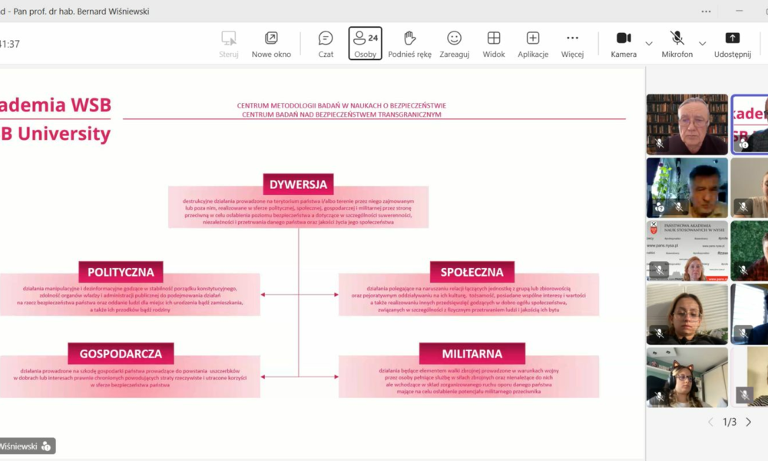The height and width of the screenshot is (461, 768).
Task: Open the shared content in Nowe okno
Action: tap(271, 44)
